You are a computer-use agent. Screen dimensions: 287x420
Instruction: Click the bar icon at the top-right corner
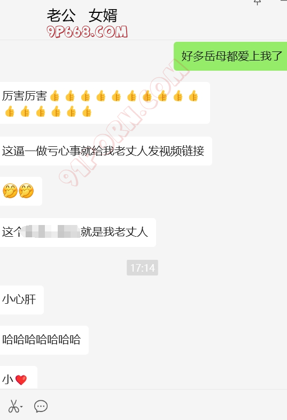[x=284, y=1]
